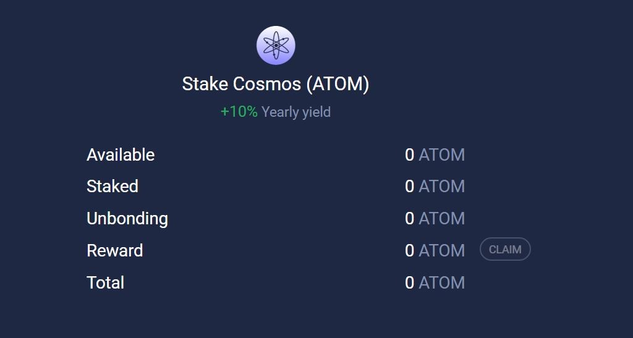Click the Cosmos atom logo icon
Viewport: 633px width, 338px height.
click(x=276, y=45)
